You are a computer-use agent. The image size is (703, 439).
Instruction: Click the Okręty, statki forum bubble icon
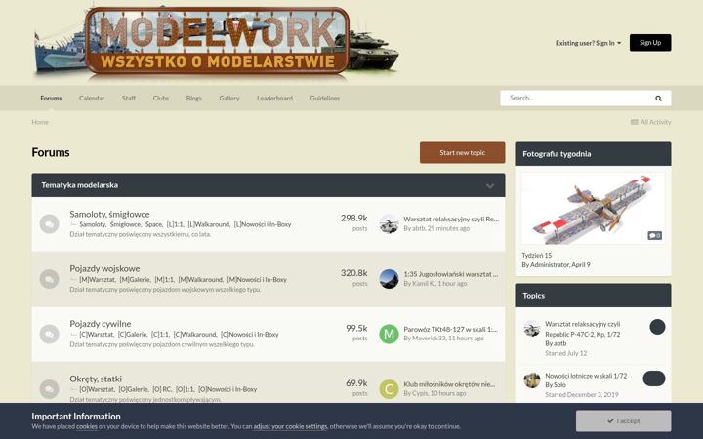click(x=50, y=389)
